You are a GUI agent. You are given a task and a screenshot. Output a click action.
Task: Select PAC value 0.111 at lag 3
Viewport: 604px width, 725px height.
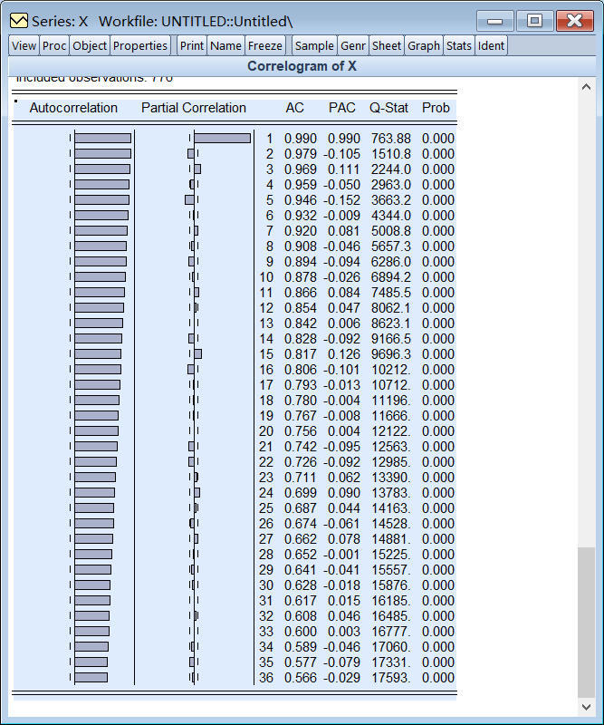344,169
